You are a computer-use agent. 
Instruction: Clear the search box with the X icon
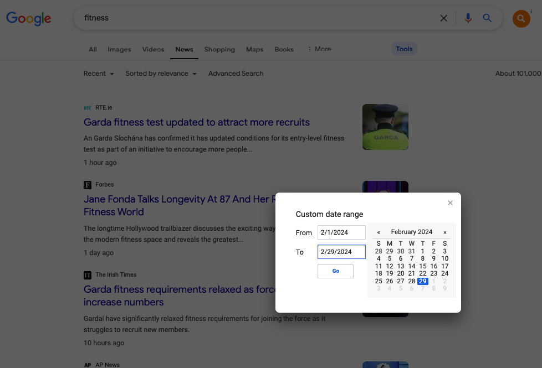(x=443, y=18)
